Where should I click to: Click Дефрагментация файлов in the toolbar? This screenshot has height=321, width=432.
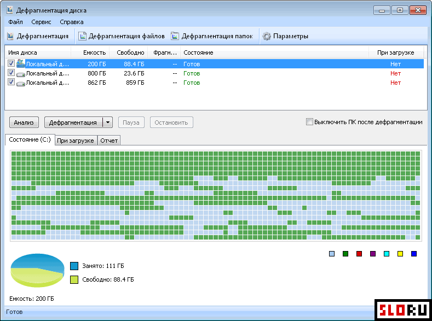pyautogui.click(x=126, y=36)
